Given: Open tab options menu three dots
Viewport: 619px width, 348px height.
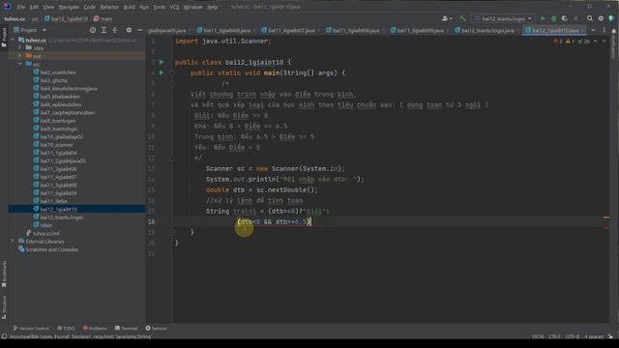Looking at the screenshot, I should pos(604,30).
